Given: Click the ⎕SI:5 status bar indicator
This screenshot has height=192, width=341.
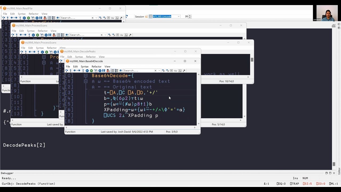Looking at the screenshot, I should pyautogui.click(x=307, y=184).
